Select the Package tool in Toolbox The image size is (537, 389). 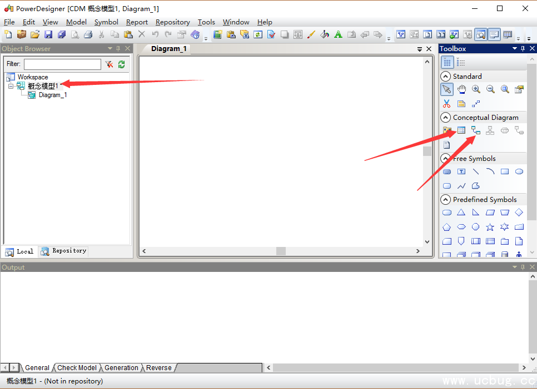(447, 130)
